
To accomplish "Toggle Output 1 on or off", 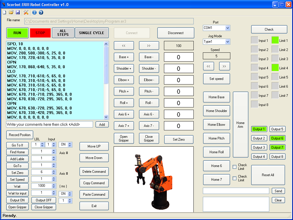I will tap(259, 129).
